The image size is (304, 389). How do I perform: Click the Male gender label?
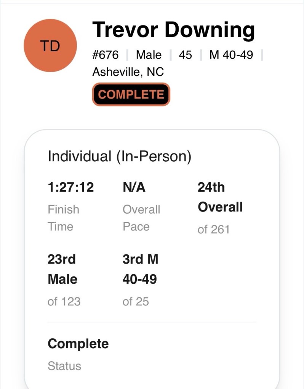pos(149,55)
